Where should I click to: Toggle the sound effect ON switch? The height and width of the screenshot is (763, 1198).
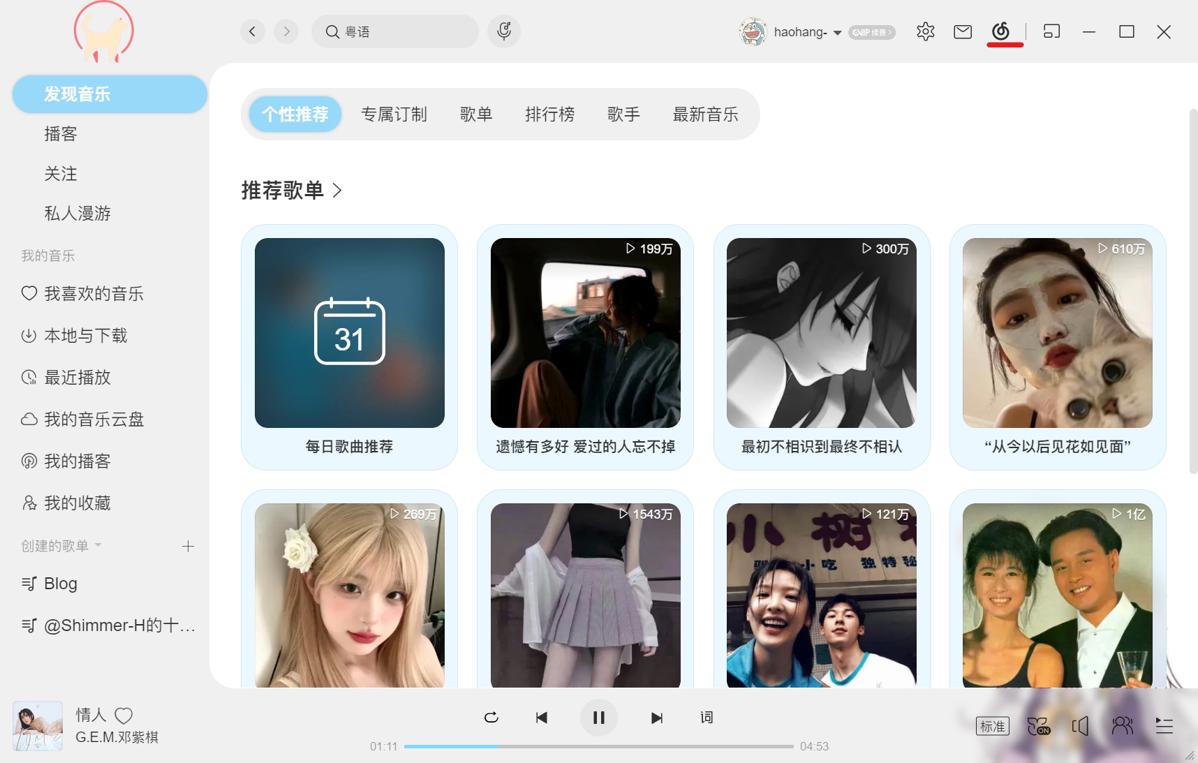(1038, 726)
